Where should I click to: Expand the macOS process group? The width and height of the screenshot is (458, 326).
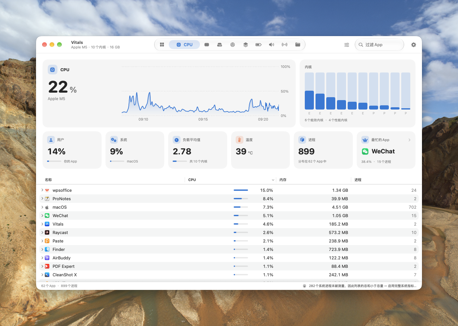pos(42,207)
